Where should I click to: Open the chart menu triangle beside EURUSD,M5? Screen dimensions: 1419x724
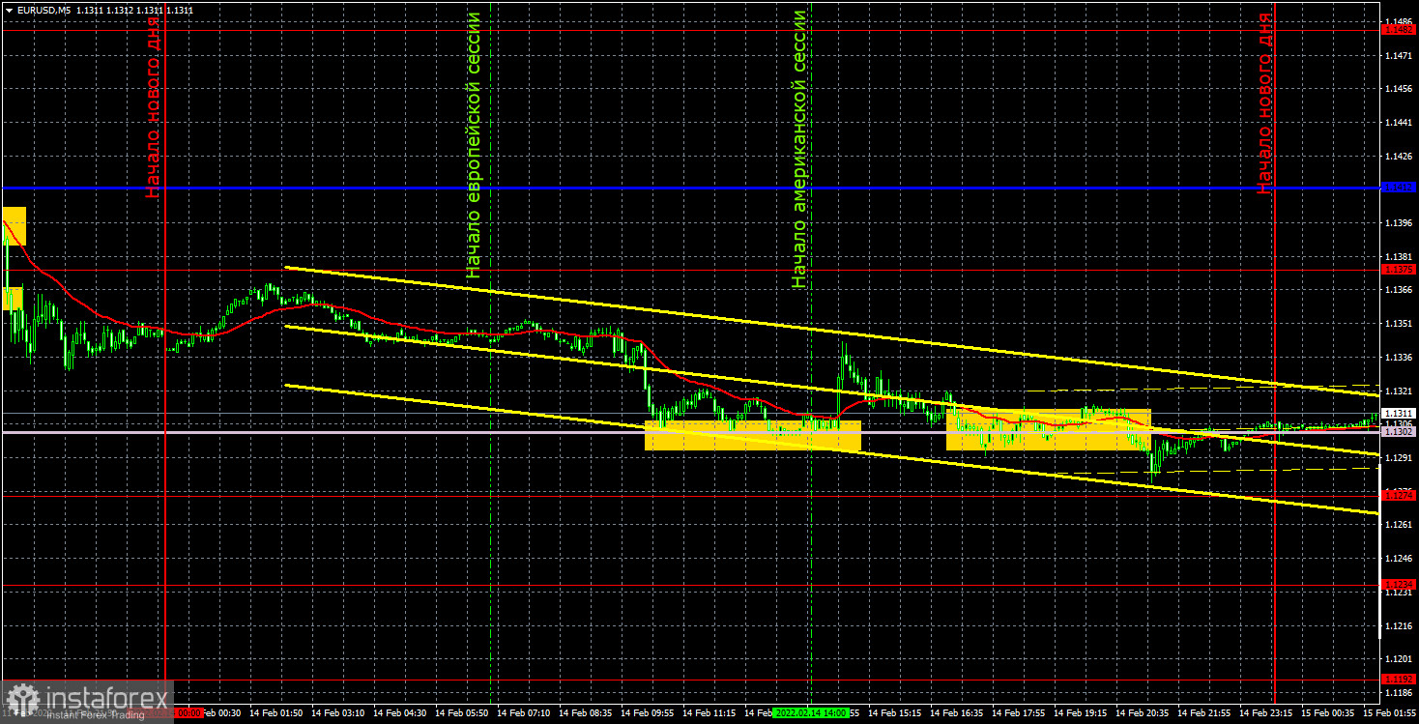[x=8, y=9]
